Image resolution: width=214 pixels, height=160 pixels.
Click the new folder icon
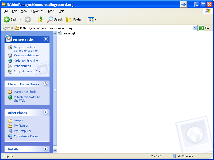point(10,92)
